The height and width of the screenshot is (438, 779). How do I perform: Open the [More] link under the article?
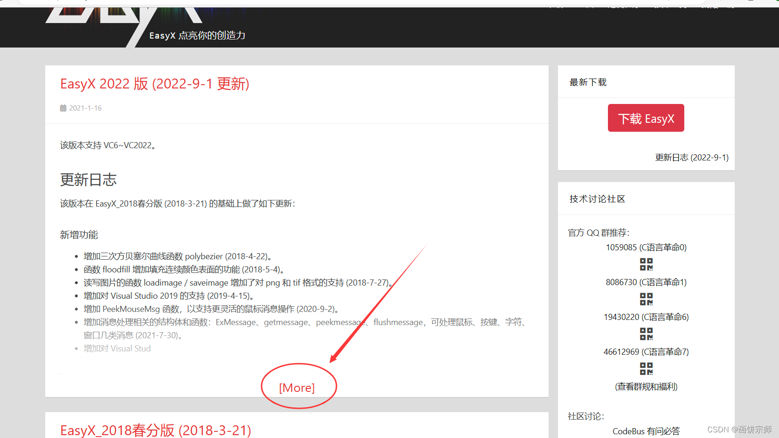click(297, 388)
